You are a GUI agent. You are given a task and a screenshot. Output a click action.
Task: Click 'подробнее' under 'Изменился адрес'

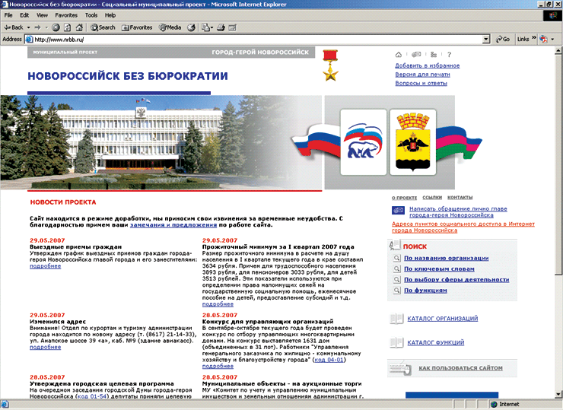[45, 347]
